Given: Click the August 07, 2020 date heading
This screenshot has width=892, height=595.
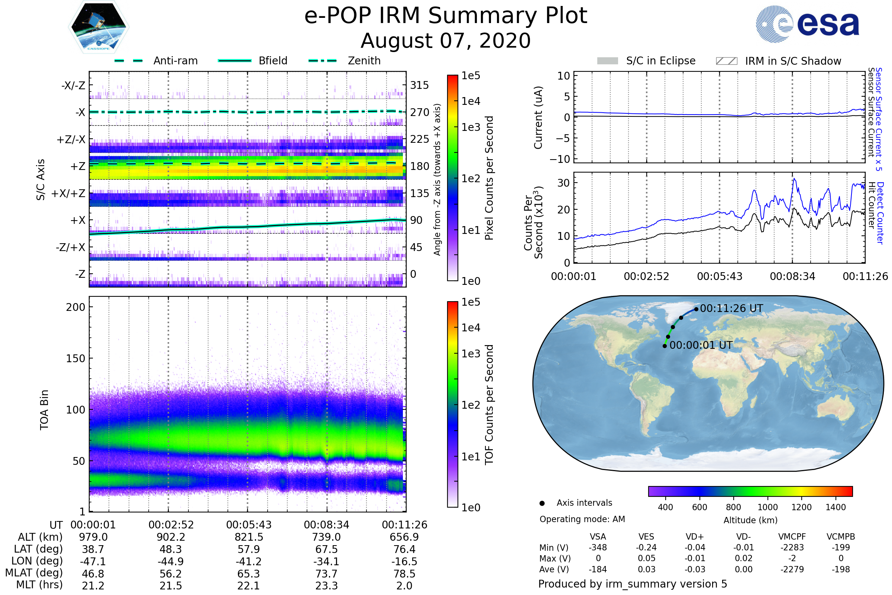Looking at the screenshot, I should coord(446,41).
